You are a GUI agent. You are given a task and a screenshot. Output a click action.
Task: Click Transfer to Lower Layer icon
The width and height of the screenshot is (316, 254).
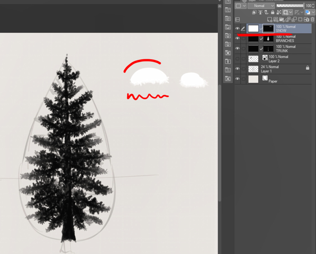point(288,19)
